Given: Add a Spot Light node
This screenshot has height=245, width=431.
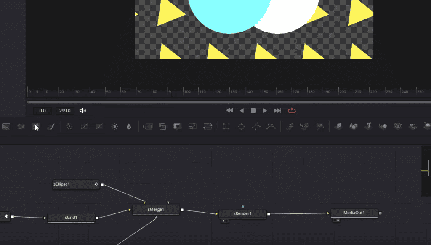Looking at the screenshot, I should (412, 126).
